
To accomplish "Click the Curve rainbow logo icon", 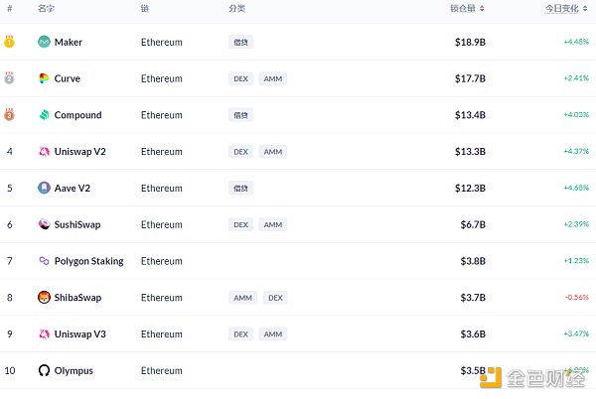I will point(44,78).
